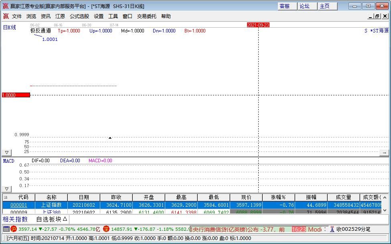Click the red 2021-09-23 date marker
Image resolution: width=391 pixels, height=244 pixels.
pyautogui.click(x=258, y=25)
